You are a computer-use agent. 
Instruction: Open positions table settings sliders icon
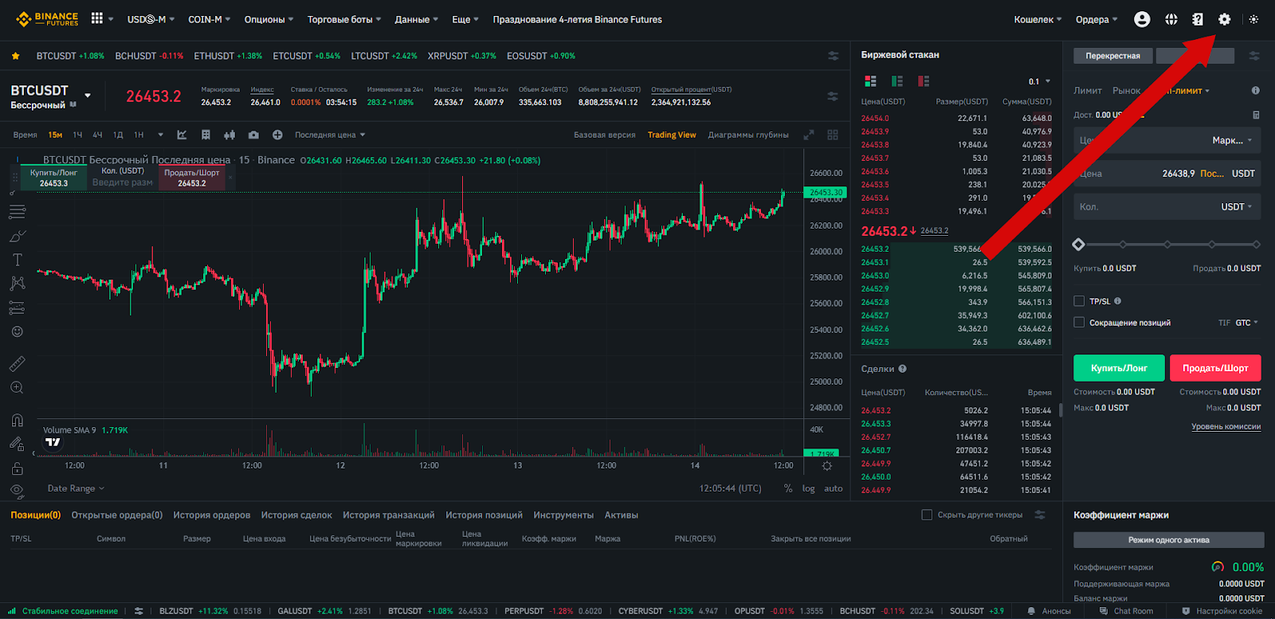tap(1040, 515)
